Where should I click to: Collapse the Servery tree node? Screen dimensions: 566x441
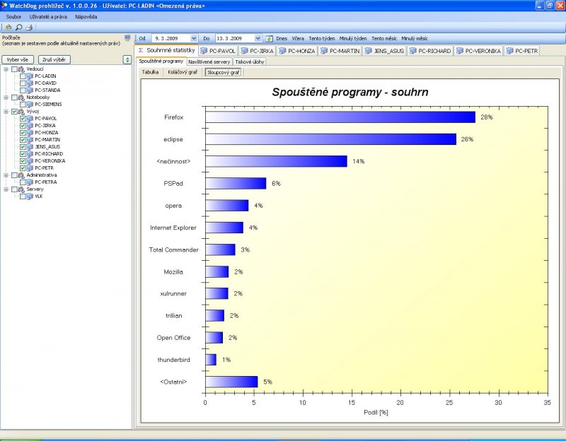coord(6,189)
